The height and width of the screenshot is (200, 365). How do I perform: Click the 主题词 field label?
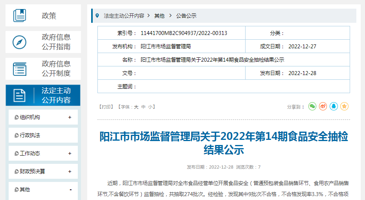[127, 86]
